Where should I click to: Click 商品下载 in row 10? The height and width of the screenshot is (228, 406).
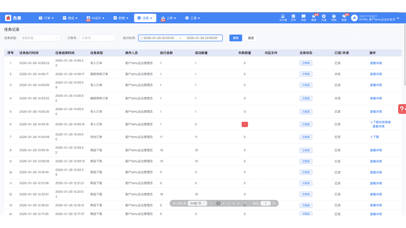click(96, 172)
